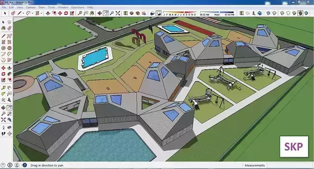The height and width of the screenshot is (169, 314).
Task: Select the Zoom magnifier in top toolbar
Action: pyautogui.click(x=112, y=13)
